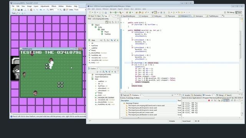The width and height of the screenshot is (246, 138).
Task: Click Outline panel sort icon
Action: coord(103,72)
